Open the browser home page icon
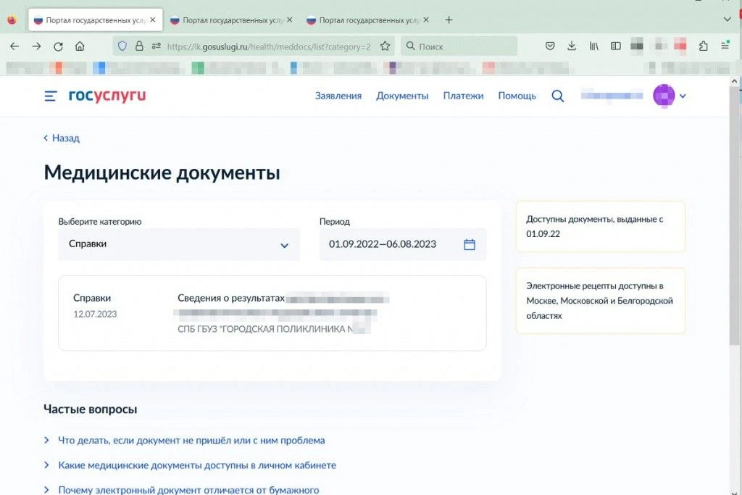 click(80, 46)
